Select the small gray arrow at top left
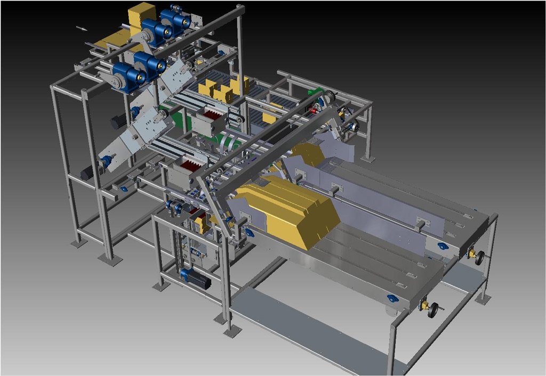Screen dimensions: 546x376 81,28
